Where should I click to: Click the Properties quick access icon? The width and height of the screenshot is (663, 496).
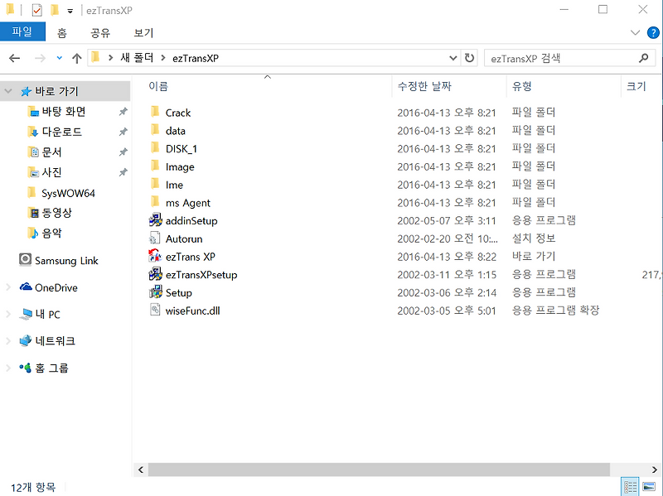pos(37,10)
